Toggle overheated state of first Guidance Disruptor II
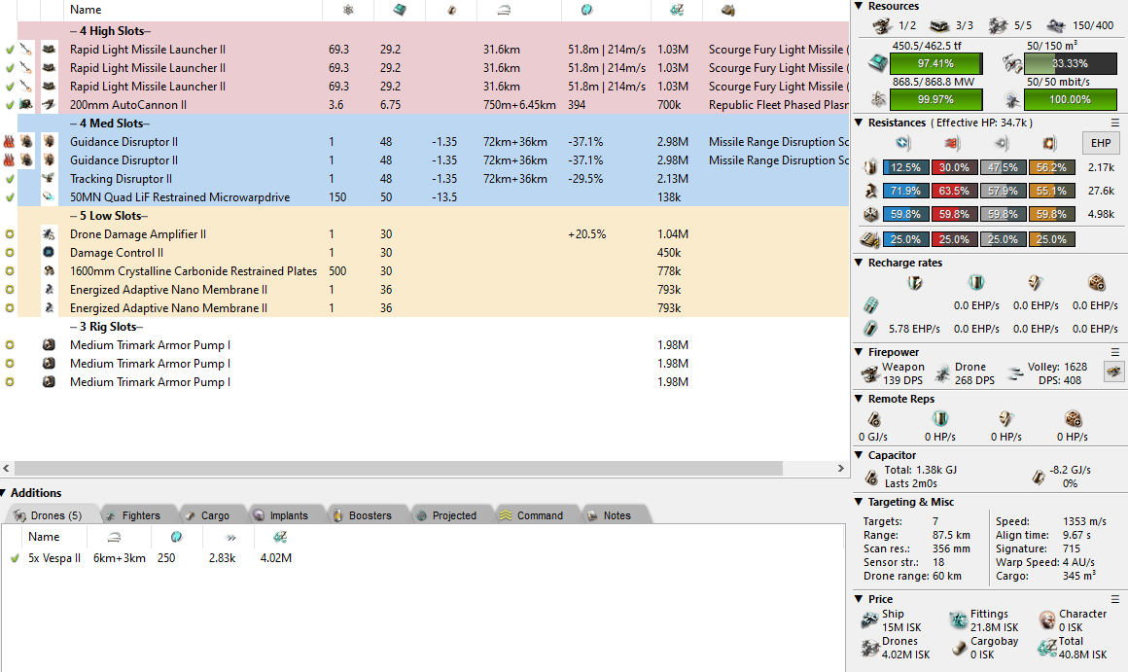 10,142
